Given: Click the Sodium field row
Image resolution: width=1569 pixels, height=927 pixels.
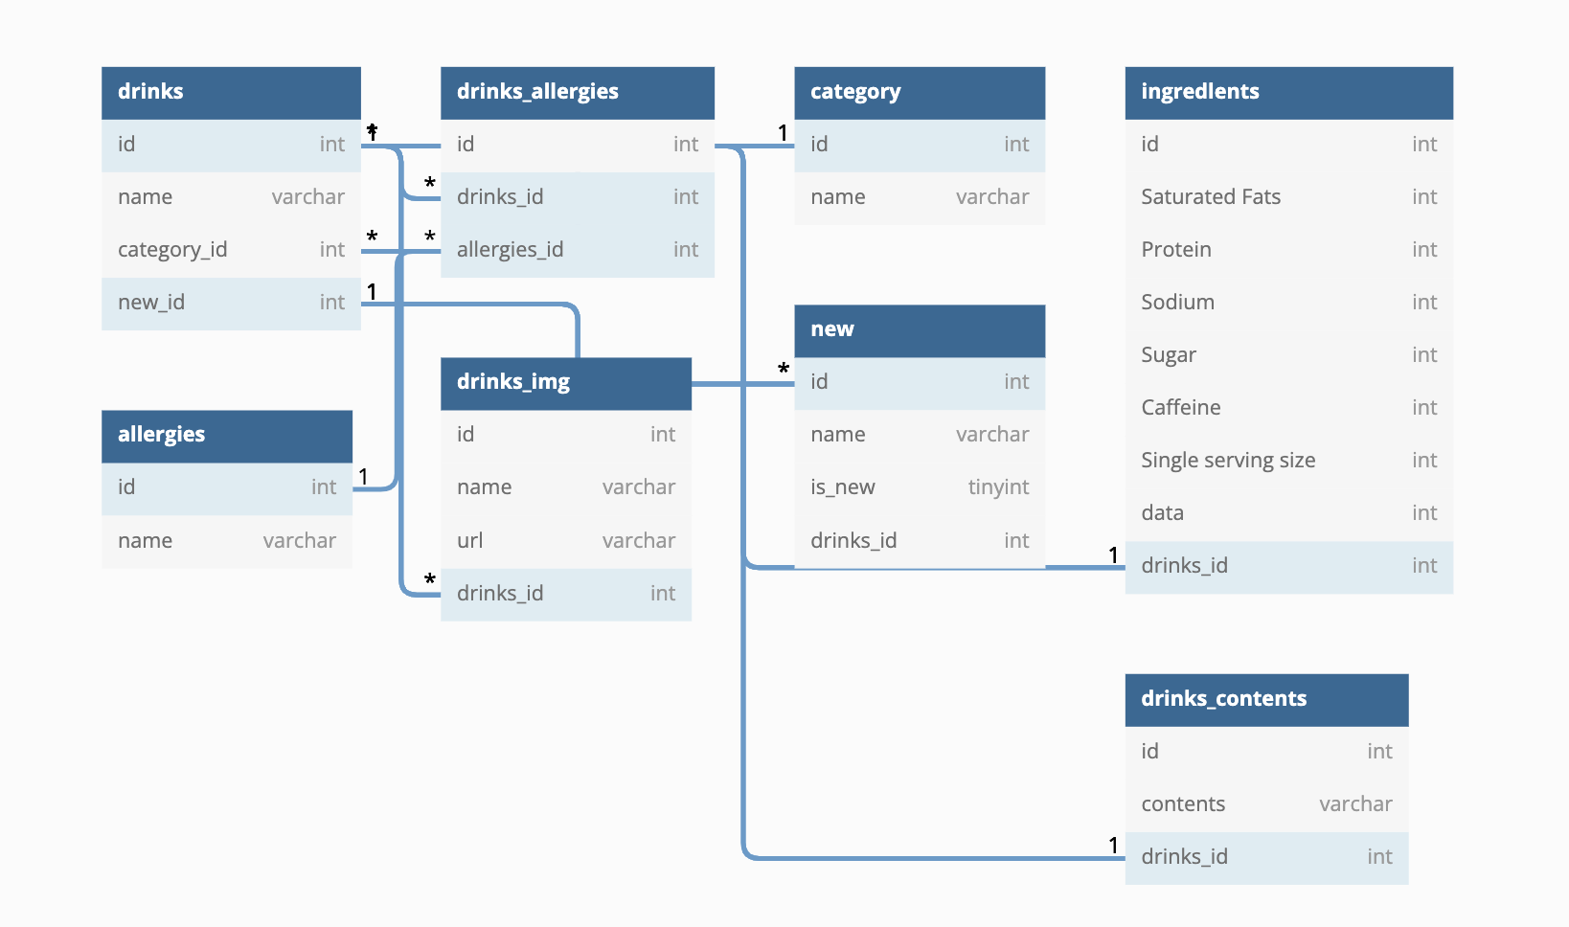Looking at the screenshot, I should (1289, 304).
